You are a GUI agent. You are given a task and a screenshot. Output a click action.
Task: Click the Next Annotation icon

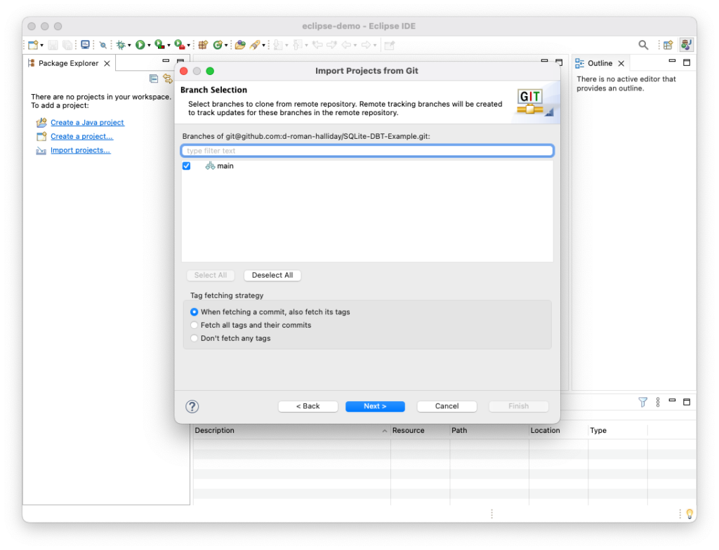click(278, 45)
